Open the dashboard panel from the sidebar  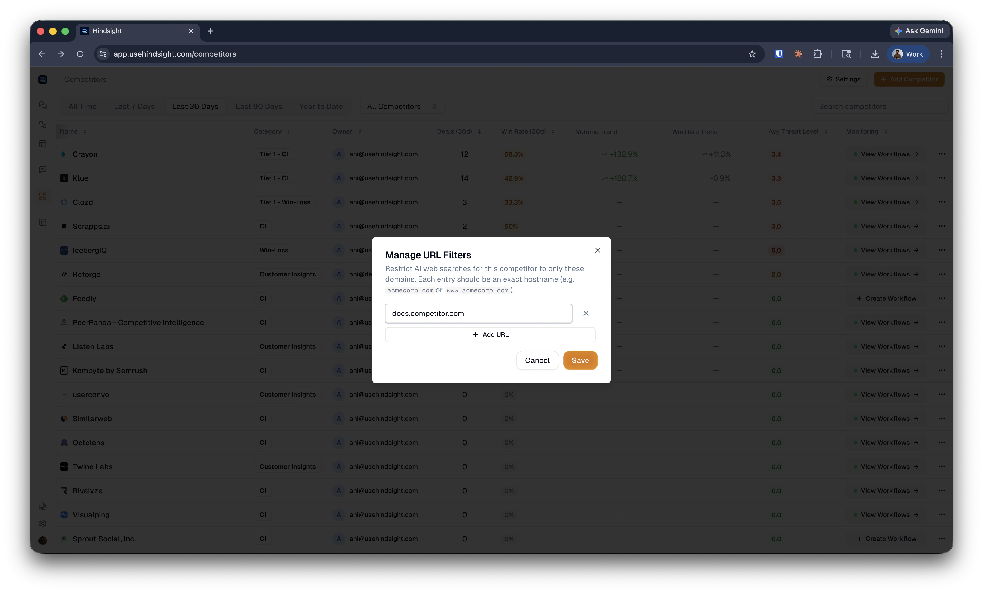43,144
